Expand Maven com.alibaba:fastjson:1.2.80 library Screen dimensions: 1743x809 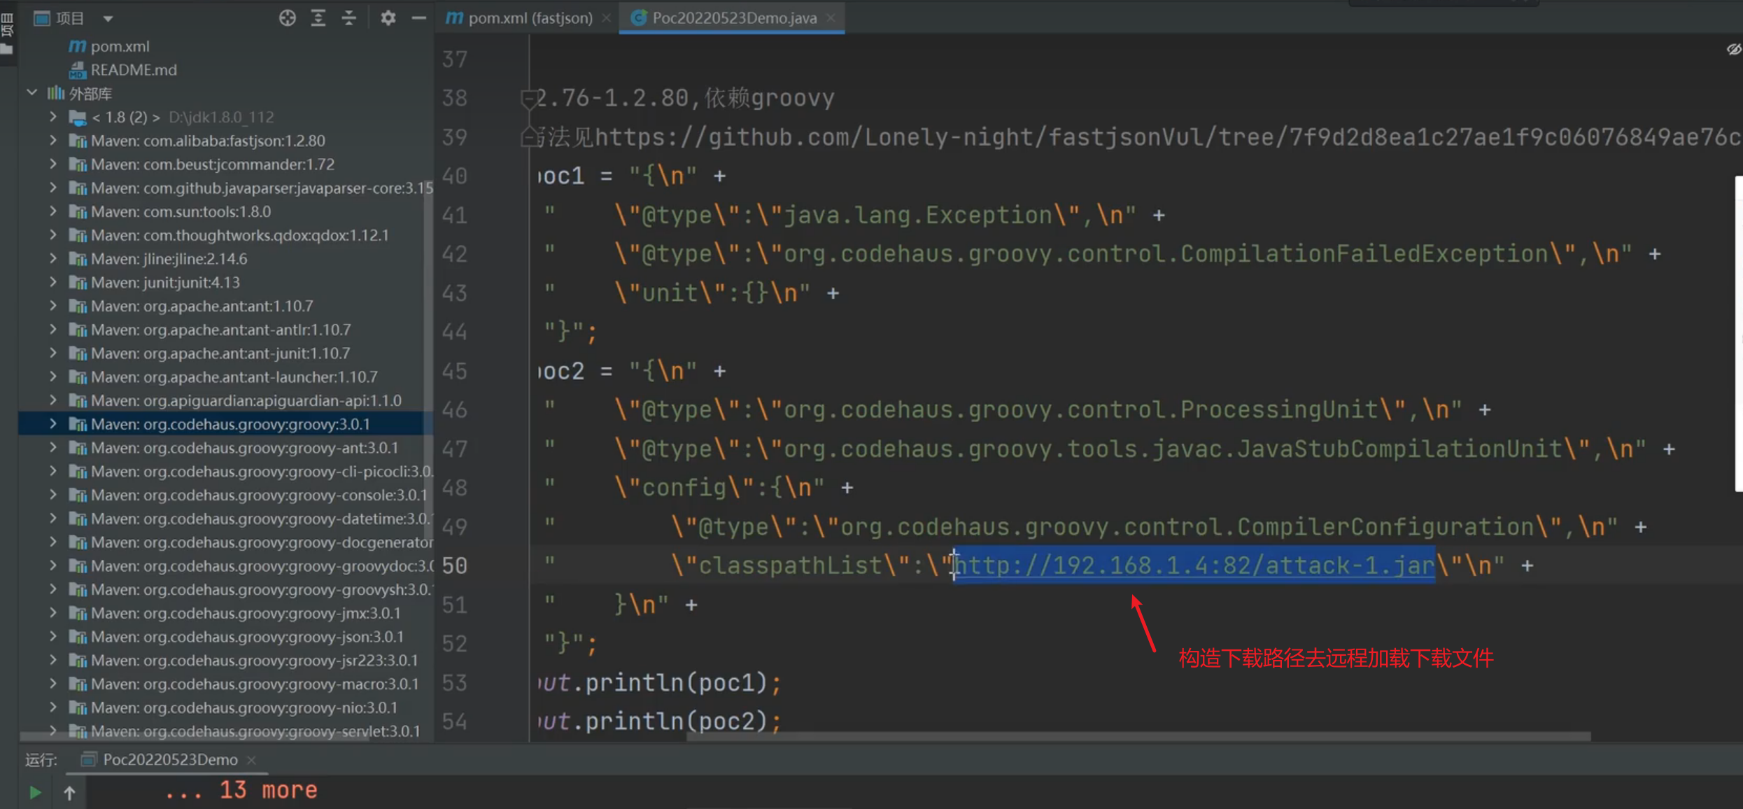(x=53, y=140)
